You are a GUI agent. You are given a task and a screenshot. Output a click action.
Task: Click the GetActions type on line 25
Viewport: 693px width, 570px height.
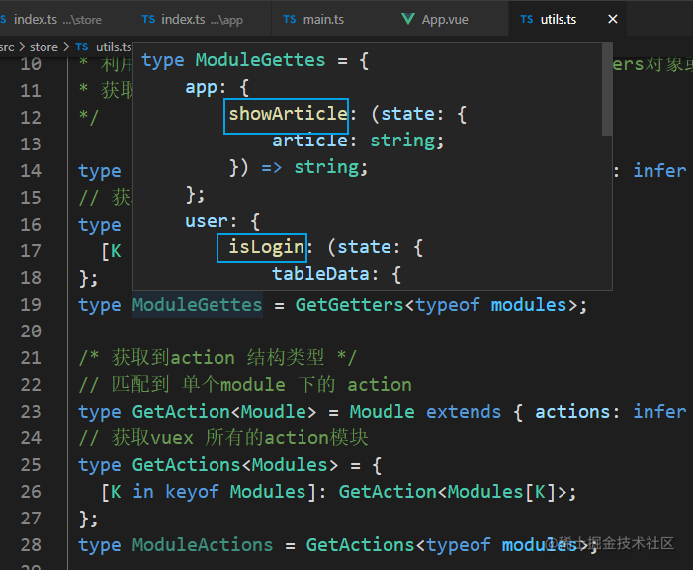coord(186,465)
